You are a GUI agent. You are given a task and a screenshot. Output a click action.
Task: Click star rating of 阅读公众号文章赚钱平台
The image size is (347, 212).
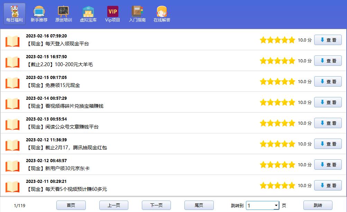pos(277,123)
